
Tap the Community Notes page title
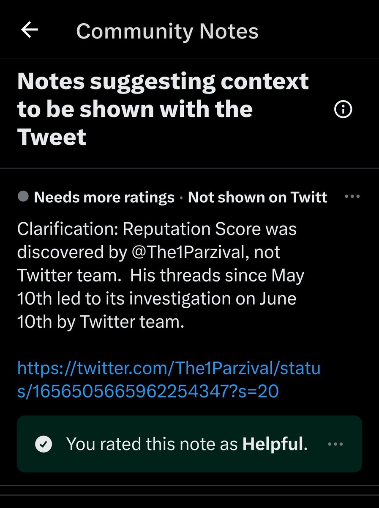(x=167, y=31)
